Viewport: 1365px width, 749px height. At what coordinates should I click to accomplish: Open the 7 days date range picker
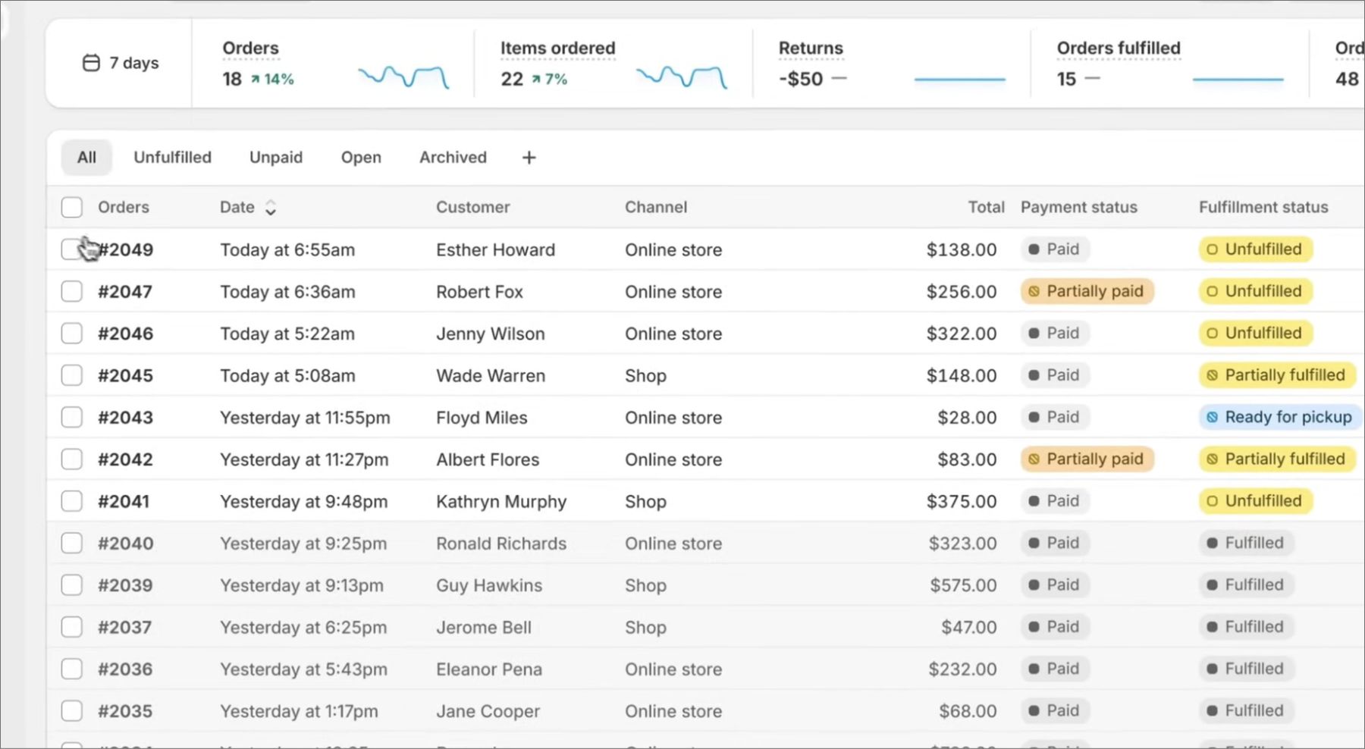[x=121, y=63]
